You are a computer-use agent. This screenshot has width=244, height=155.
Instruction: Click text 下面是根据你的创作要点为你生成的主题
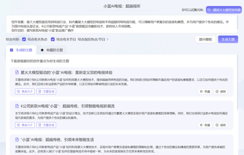(40, 61)
